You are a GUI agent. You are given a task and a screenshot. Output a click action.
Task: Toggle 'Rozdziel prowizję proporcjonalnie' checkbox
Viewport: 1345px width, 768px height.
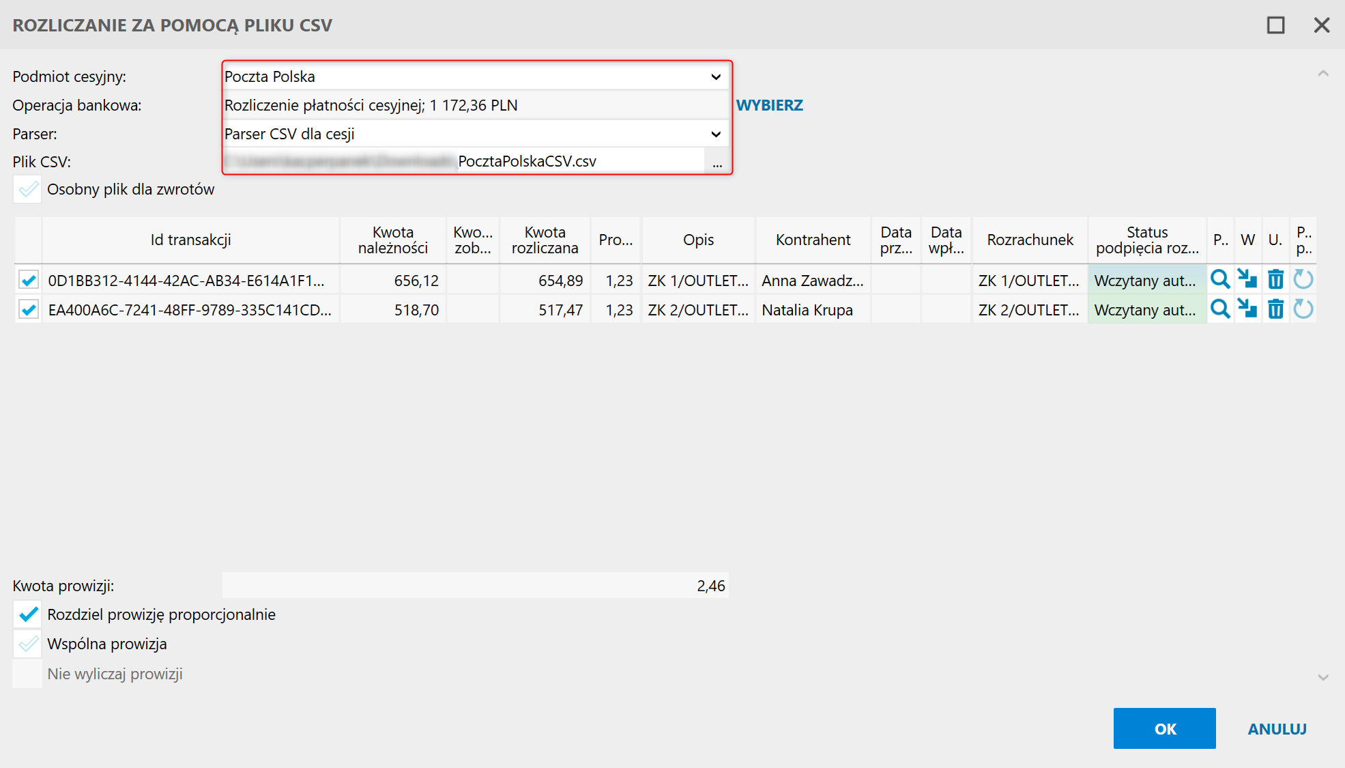pyautogui.click(x=29, y=614)
